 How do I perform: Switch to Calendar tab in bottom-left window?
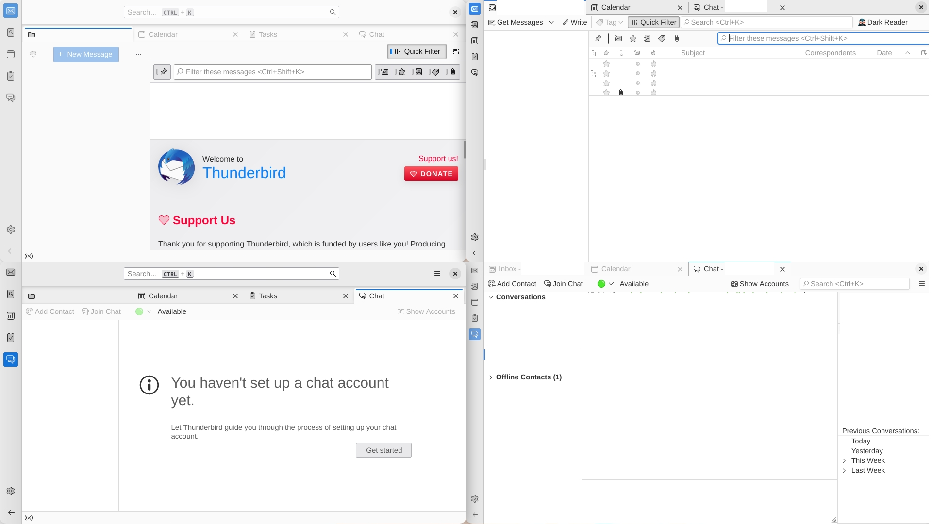click(188, 296)
